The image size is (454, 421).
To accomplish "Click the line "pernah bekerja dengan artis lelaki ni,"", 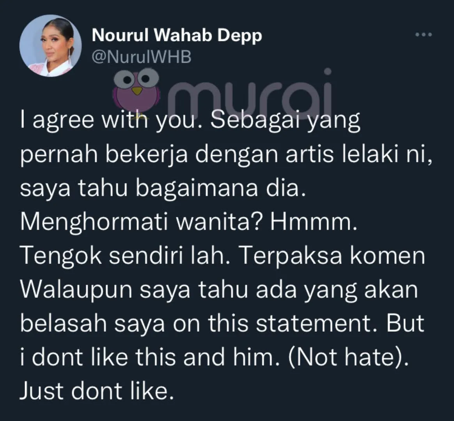I will point(226,155).
